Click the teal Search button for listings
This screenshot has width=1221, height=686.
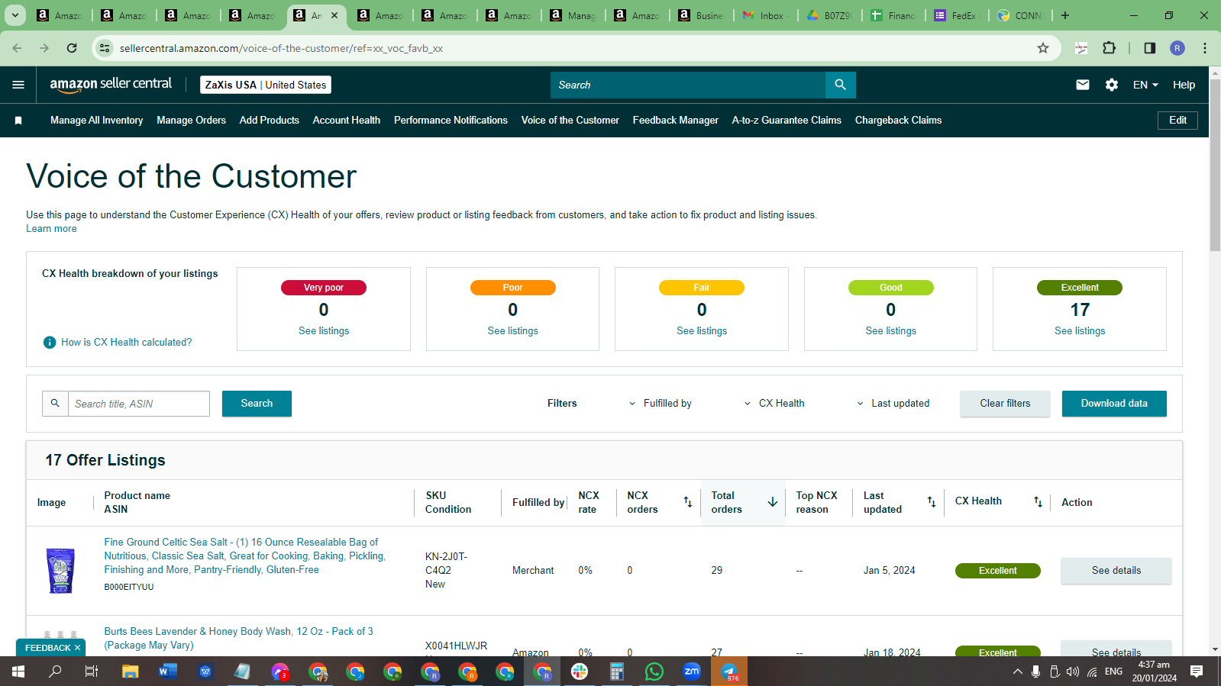click(x=257, y=404)
